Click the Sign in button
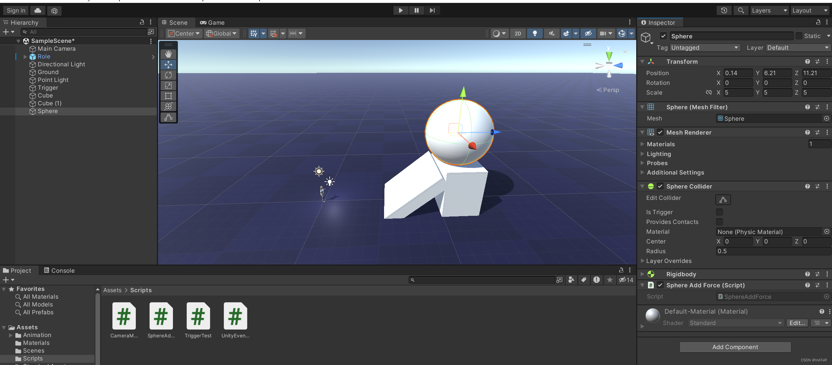Screen dimensions: 832x365 coord(15,10)
